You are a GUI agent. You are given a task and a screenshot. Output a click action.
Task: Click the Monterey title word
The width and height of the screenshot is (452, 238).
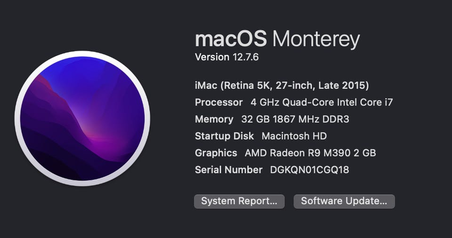[316, 39]
